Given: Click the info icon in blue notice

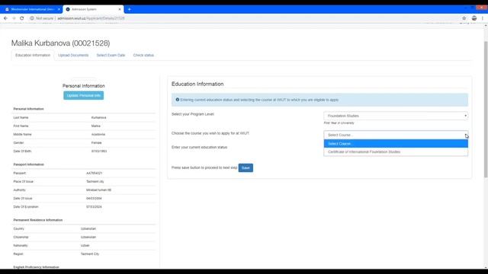Looking at the screenshot, I should (178, 100).
